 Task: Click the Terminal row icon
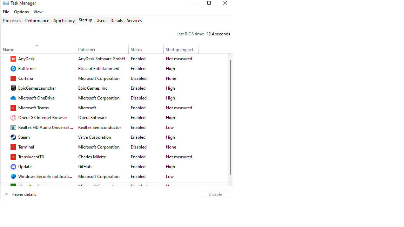click(x=13, y=147)
